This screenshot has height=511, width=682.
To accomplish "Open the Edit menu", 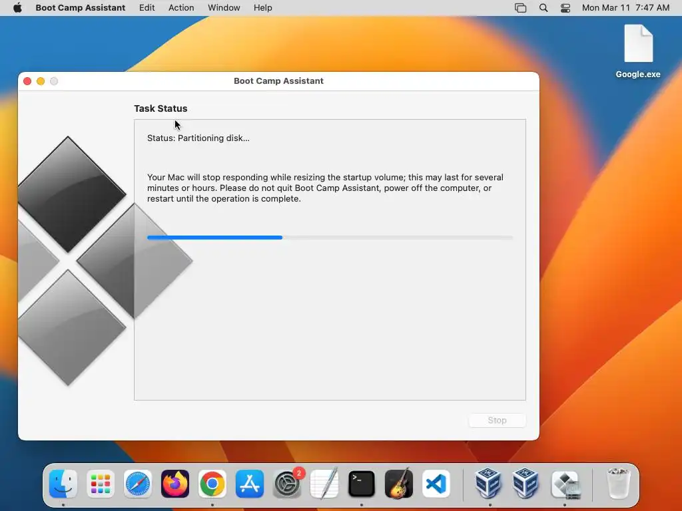I will (147, 8).
